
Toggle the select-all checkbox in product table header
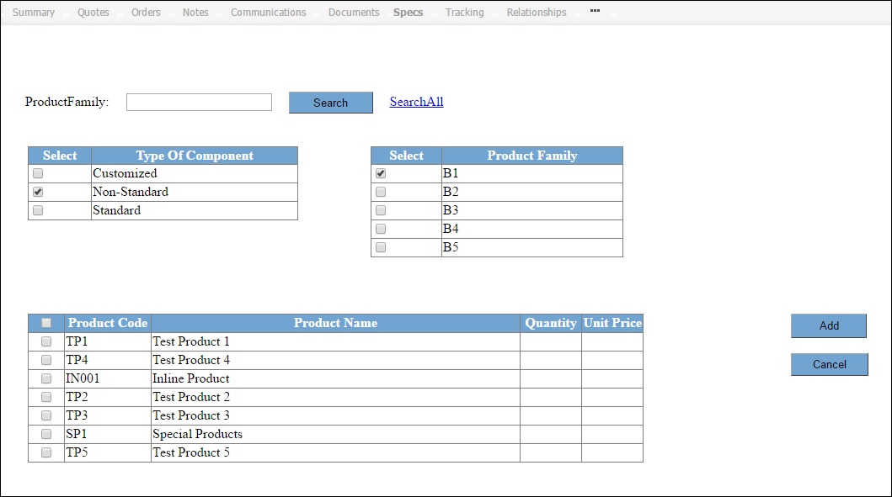[x=46, y=323]
